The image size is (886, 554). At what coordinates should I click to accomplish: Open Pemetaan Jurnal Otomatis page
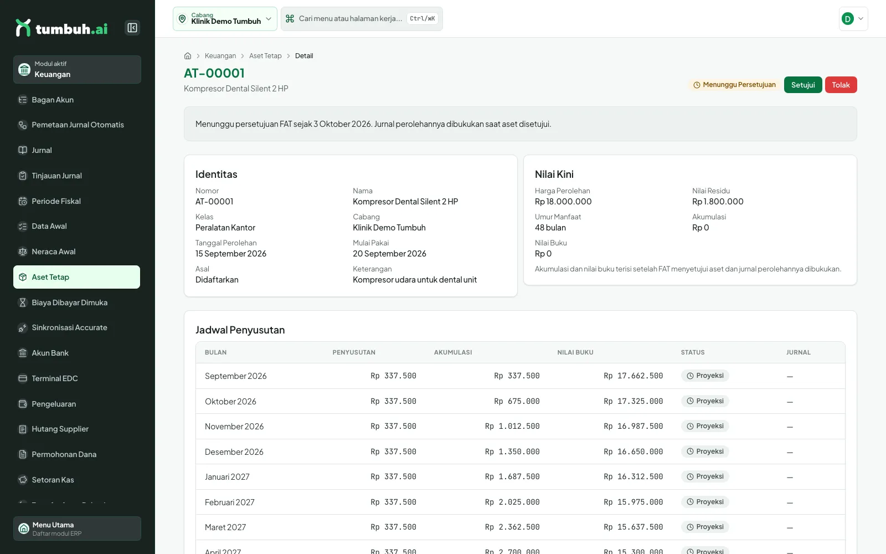click(77, 125)
